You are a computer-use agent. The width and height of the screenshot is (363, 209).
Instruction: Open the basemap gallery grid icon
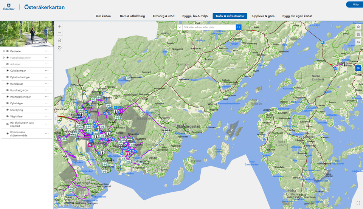(x=358, y=34)
